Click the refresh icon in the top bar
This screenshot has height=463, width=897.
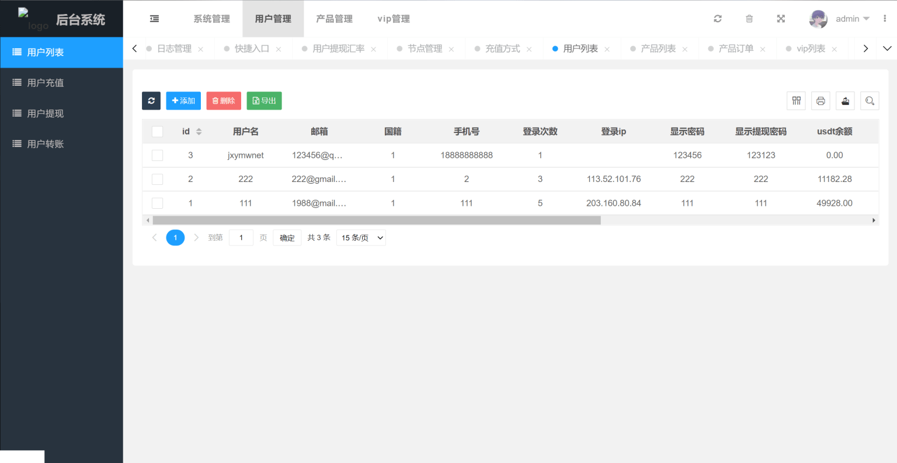click(718, 18)
